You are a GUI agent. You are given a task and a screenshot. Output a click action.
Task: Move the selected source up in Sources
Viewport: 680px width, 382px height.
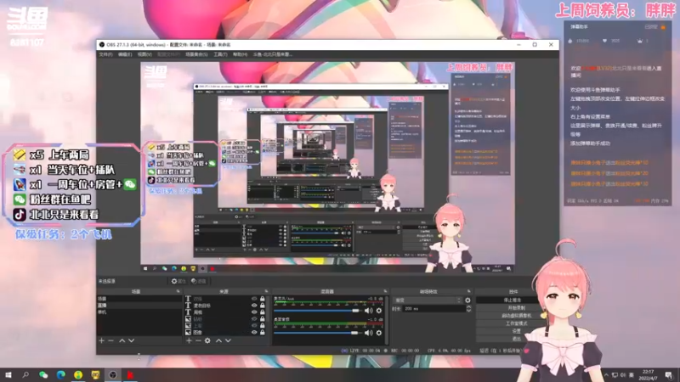click(x=218, y=341)
